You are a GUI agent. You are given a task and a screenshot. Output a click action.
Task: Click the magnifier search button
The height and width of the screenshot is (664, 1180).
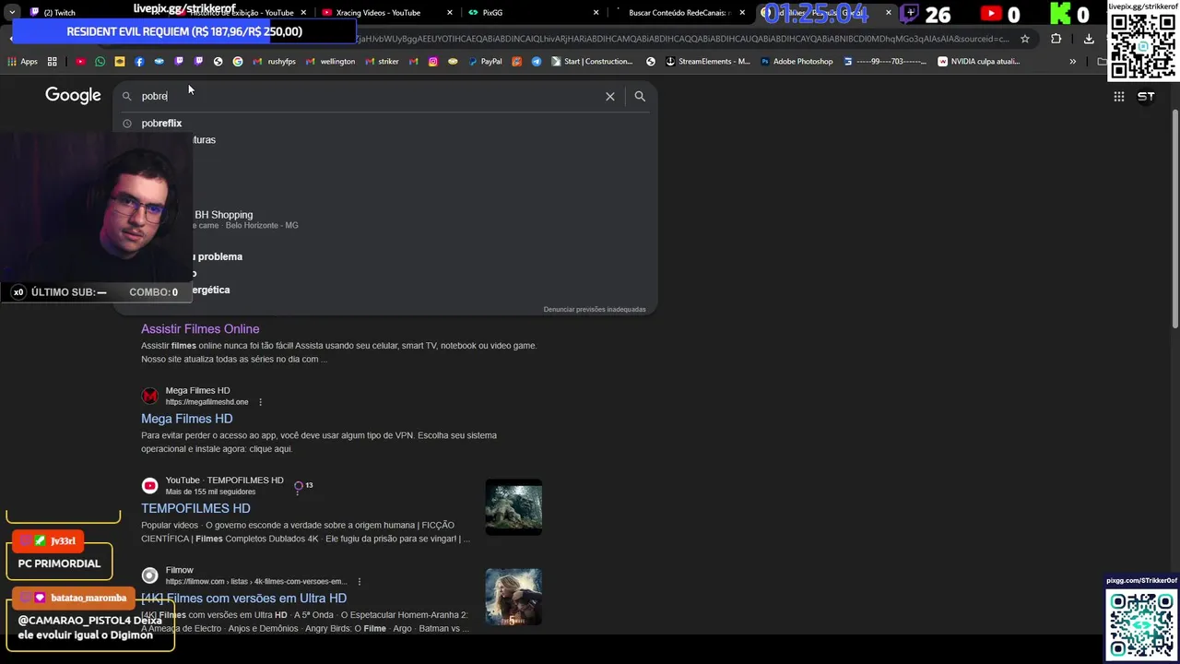tap(640, 96)
